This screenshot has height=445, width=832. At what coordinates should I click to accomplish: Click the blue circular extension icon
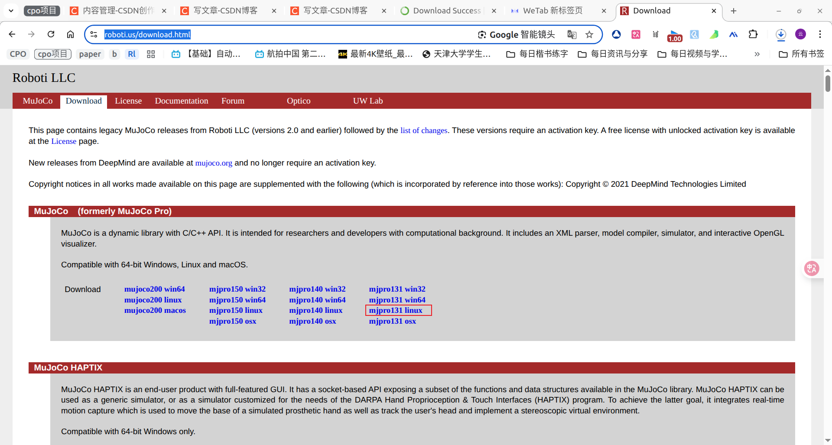616,34
